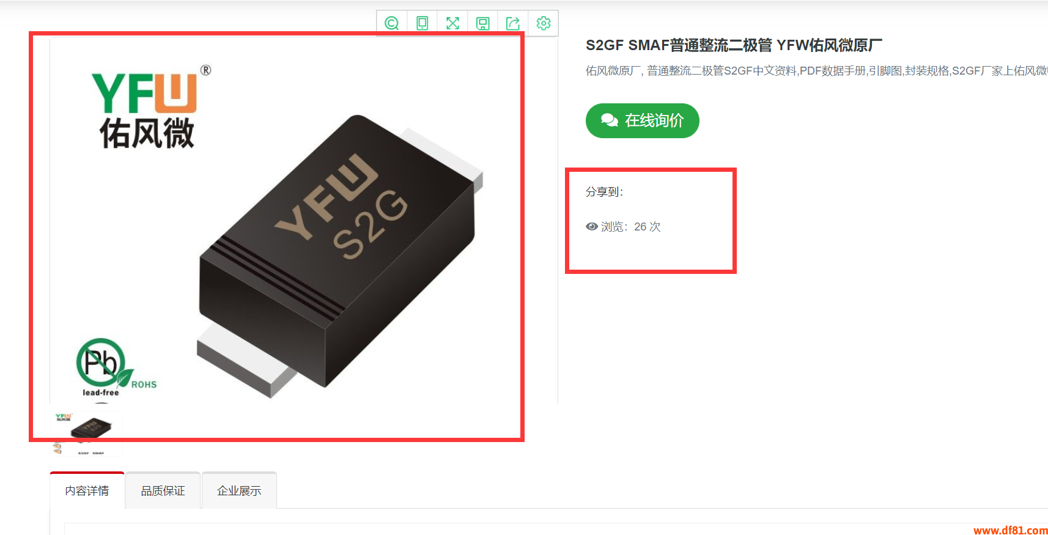Click the S2GF SMAF product title
Screen dimensions: 1048x535
point(734,45)
